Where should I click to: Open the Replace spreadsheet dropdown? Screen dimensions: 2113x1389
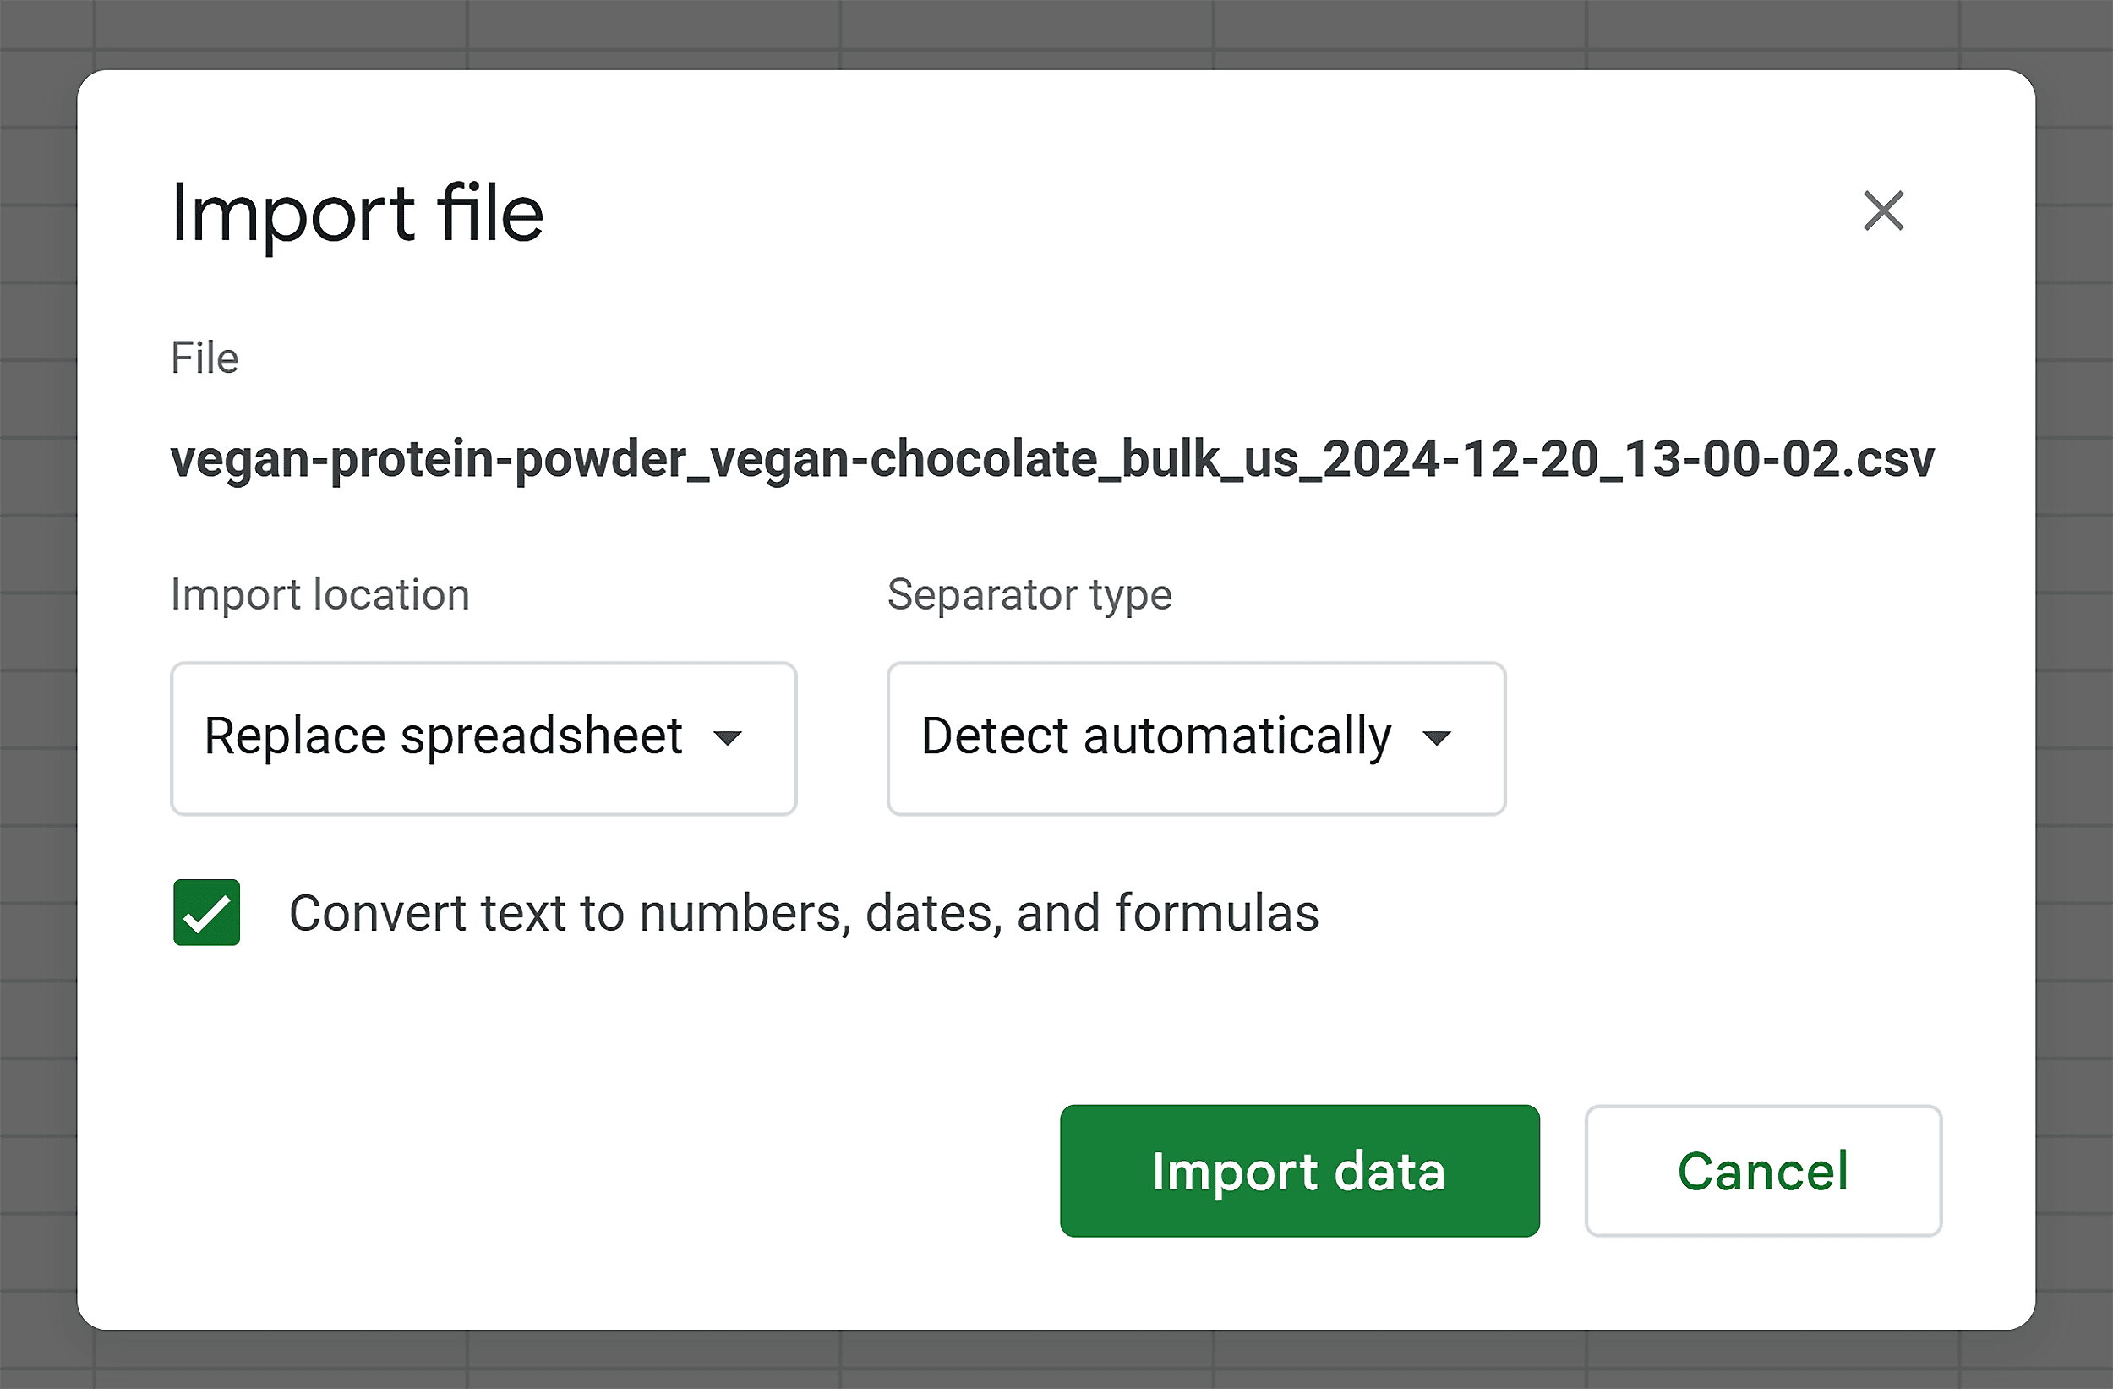click(483, 738)
